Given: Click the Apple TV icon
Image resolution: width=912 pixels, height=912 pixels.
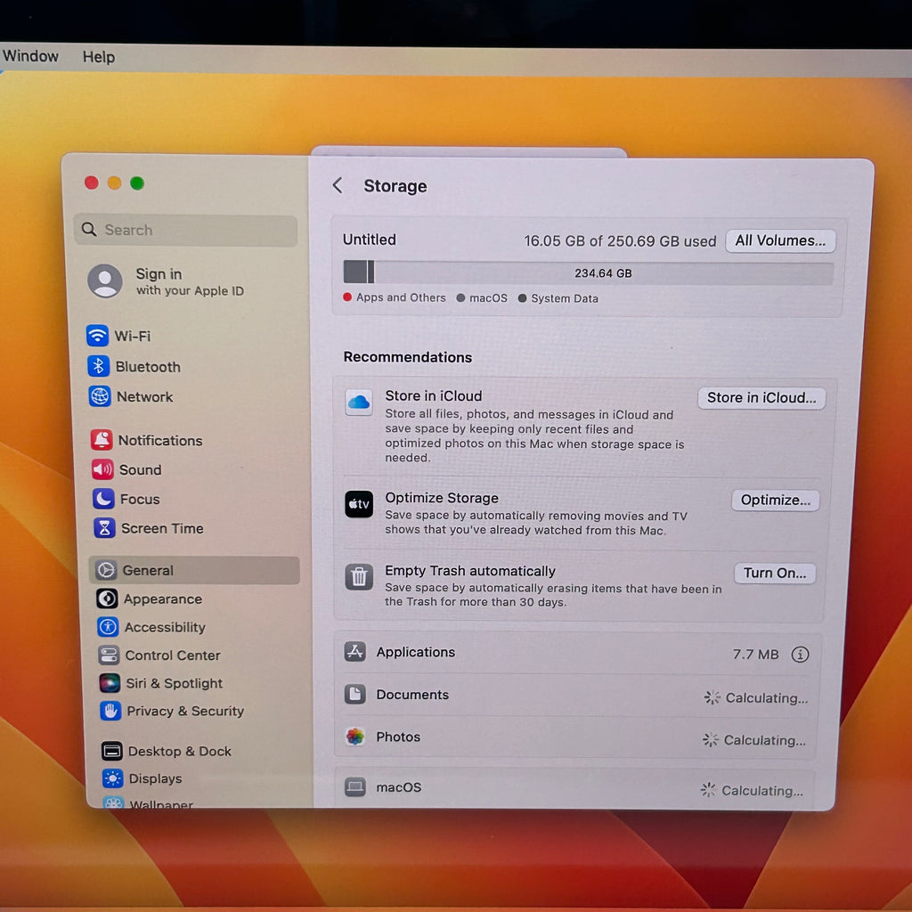Looking at the screenshot, I should pos(359,504).
